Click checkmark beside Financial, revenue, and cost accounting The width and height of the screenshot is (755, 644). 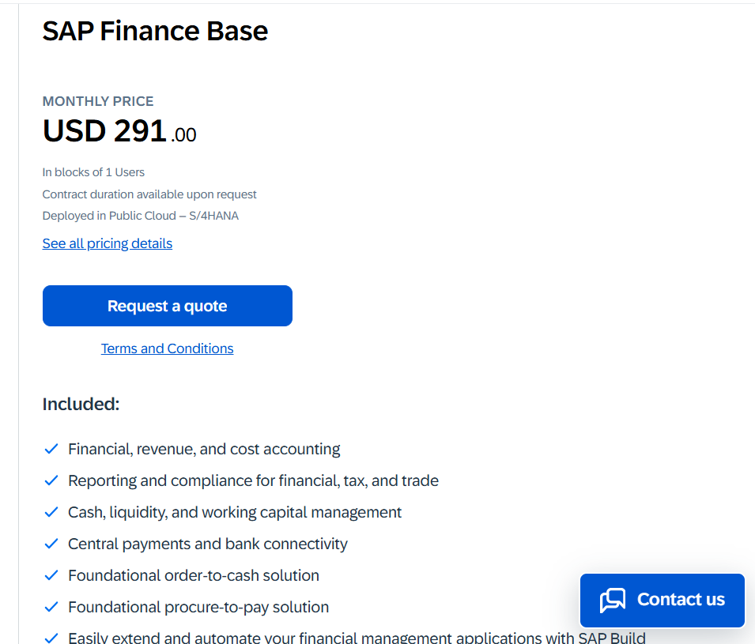click(x=51, y=449)
